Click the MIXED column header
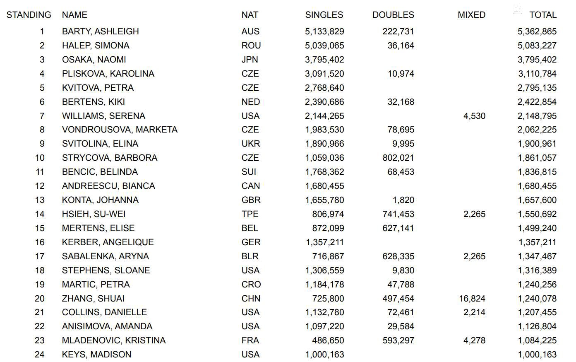The width and height of the screenshot is (576, 362). [x=471, y=15]
